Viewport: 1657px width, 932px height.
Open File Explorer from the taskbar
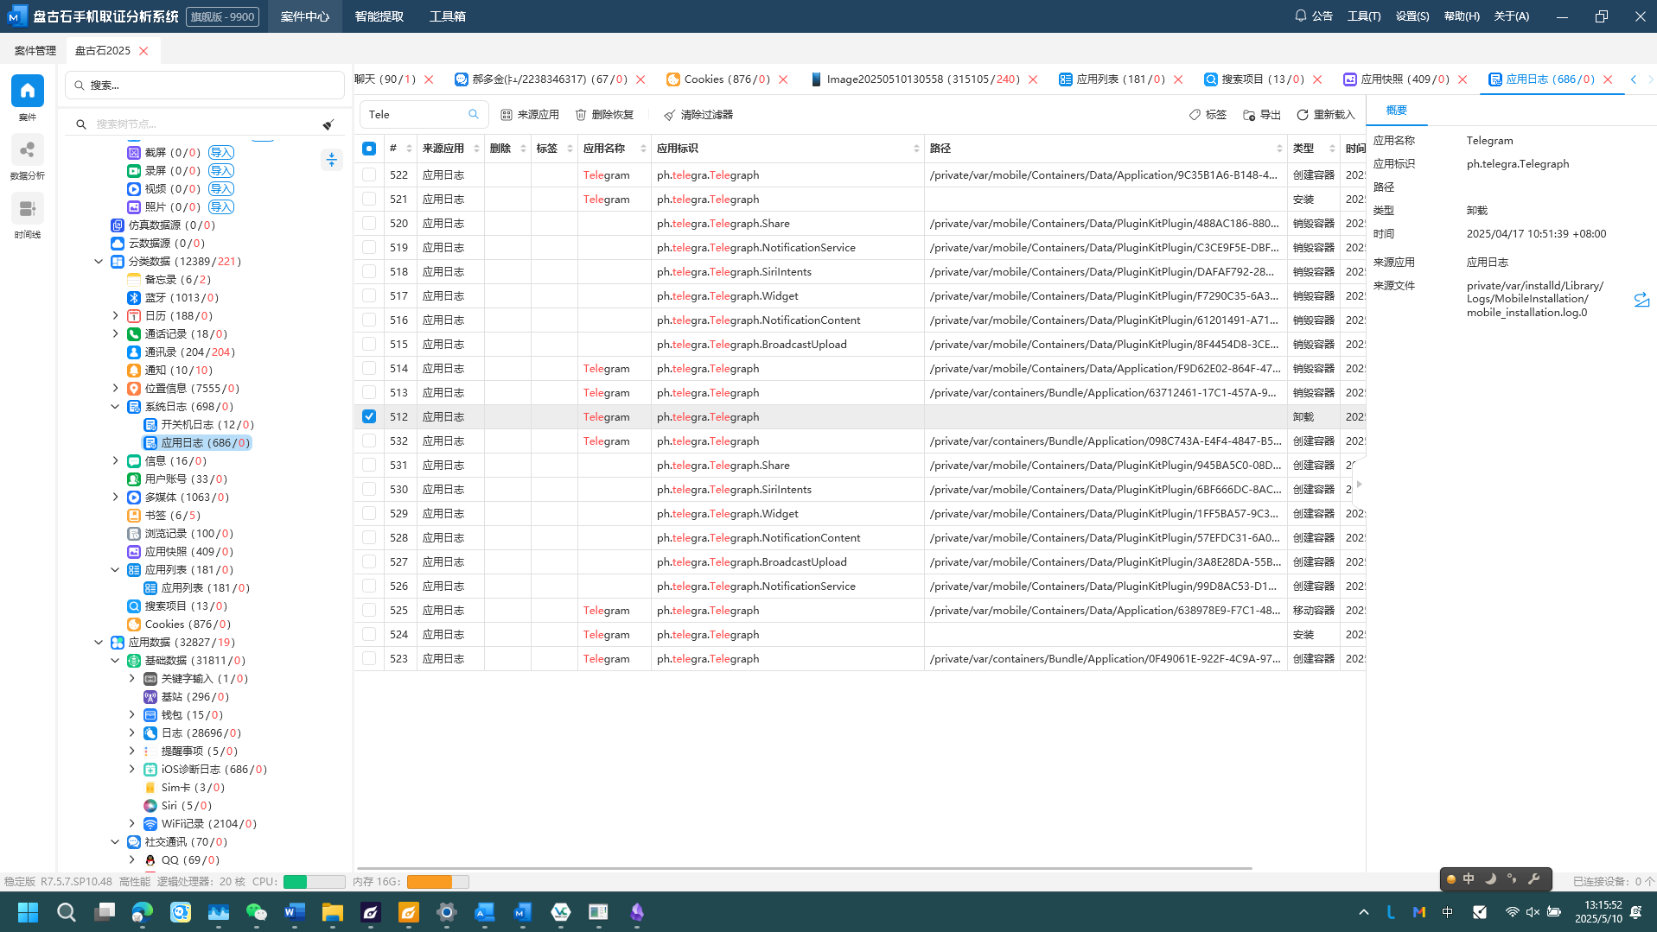(333, 912)
